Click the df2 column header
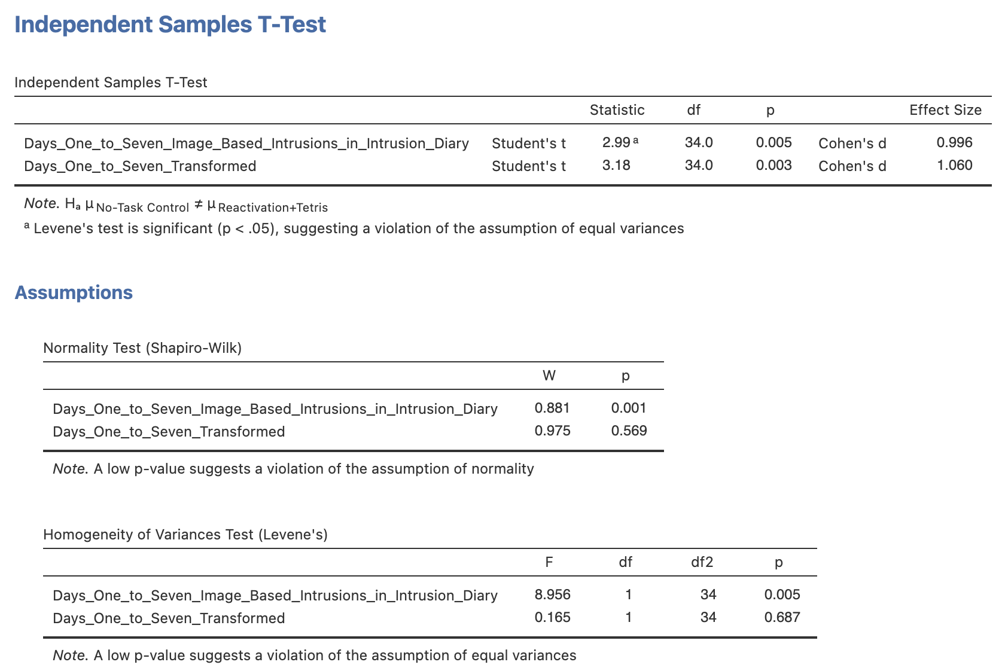Image resolution: width=1005 pixels, height=671 pixels. click(702, 562)
